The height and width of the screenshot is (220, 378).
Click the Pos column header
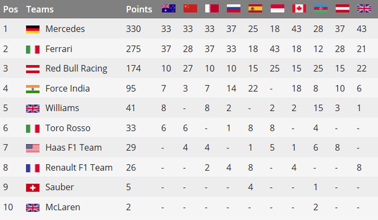point(10,9)
